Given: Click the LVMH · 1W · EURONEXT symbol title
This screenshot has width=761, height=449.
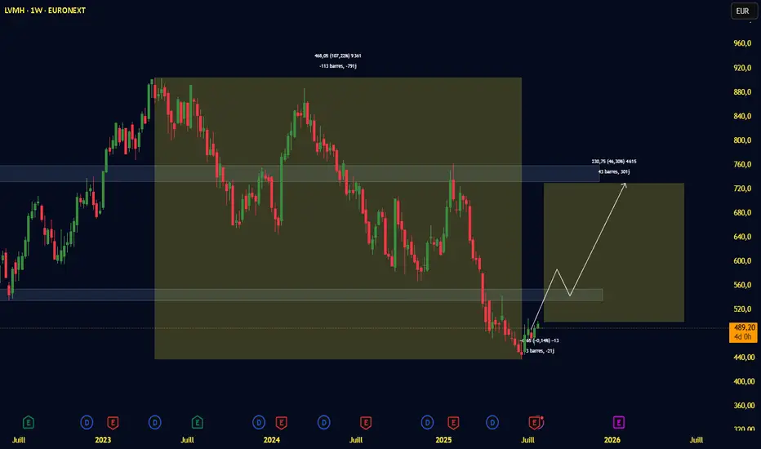Looking at the screenshot, I should 45,10.
